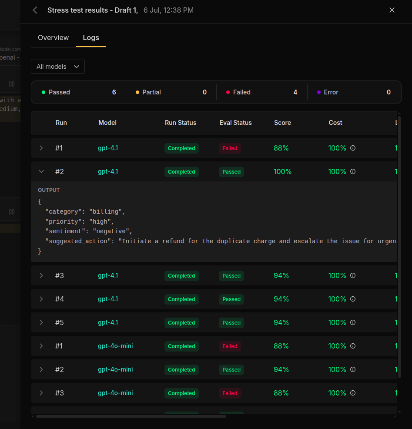Open the All models dropdown
412x429 pixels.
click(58, 67)
